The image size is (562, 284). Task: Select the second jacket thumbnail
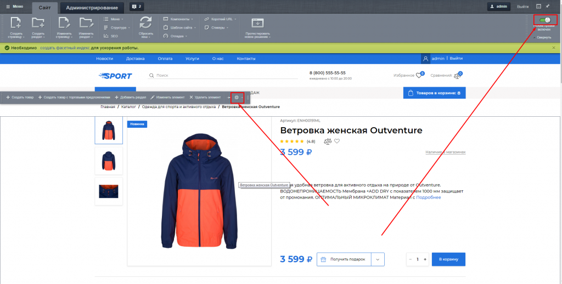point(109,161)
